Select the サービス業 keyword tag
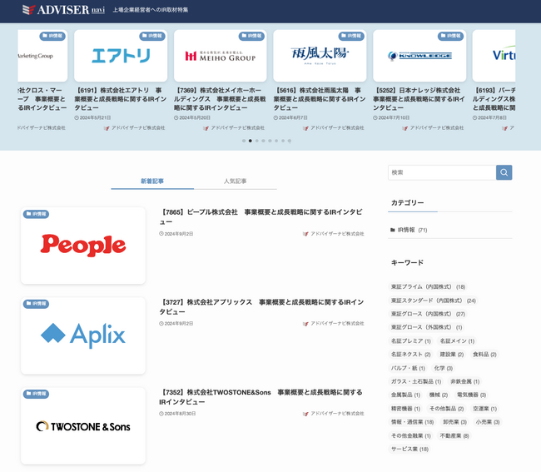 point(409,449)
